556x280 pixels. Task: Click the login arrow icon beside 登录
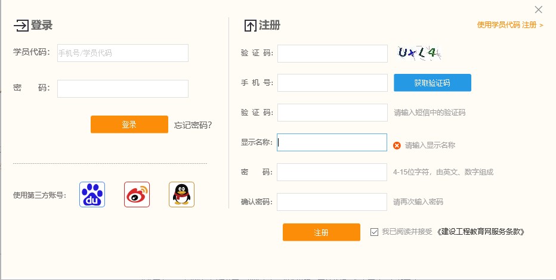tap(21, 26)
